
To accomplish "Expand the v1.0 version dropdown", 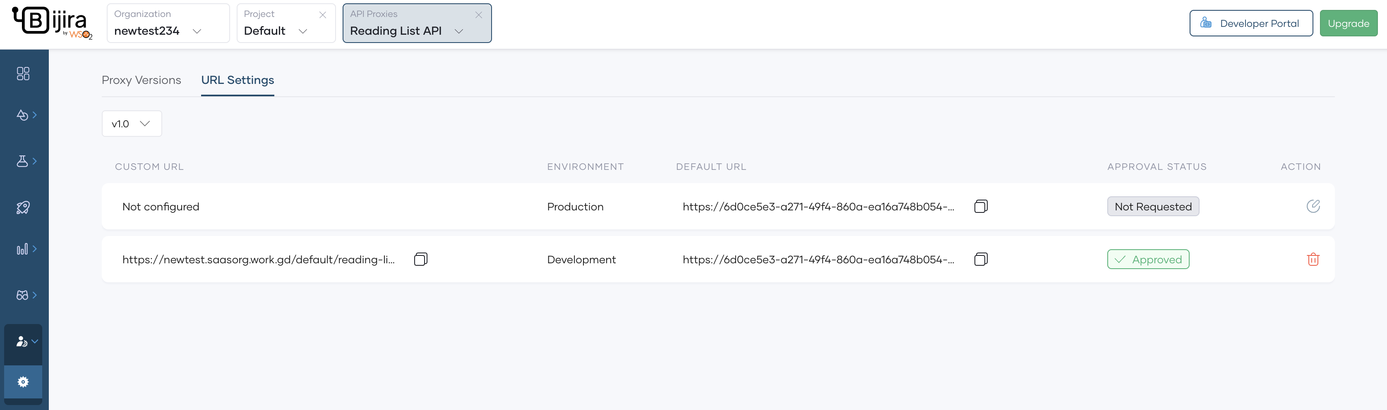I will 132,124.
